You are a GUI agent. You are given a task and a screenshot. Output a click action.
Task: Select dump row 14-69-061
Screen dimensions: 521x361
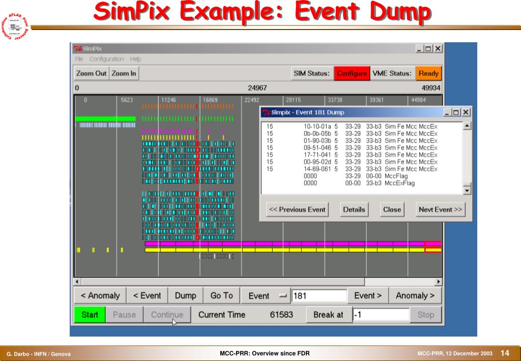352,169
